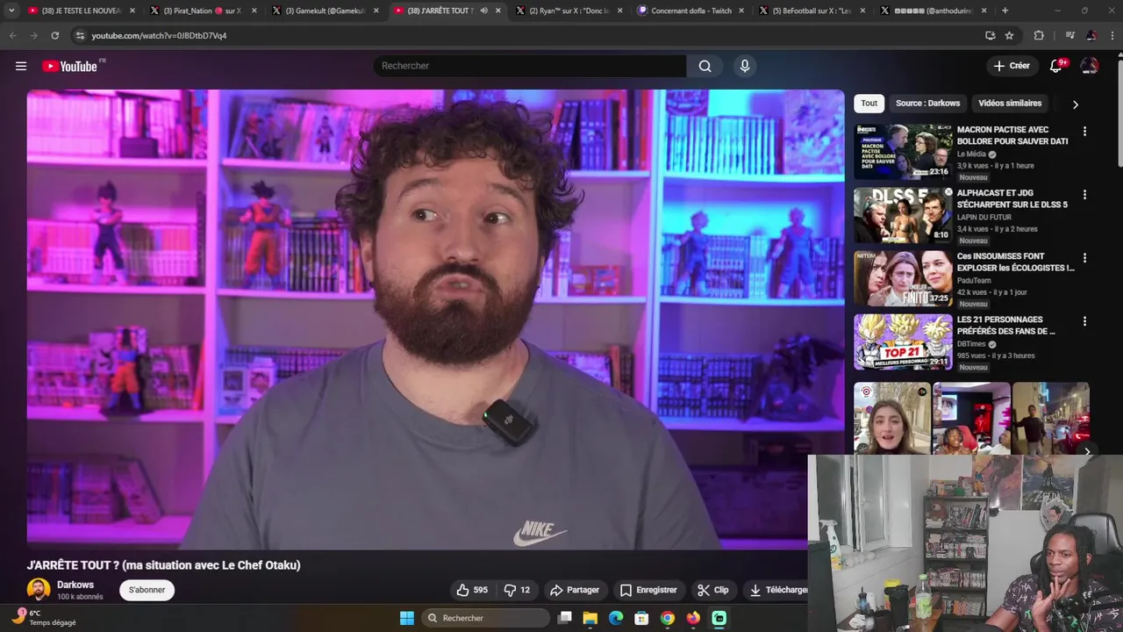Open options for MACRON PACTISE video
The height and width of the screenshot is (632, 1123).
click(1084, 132)
